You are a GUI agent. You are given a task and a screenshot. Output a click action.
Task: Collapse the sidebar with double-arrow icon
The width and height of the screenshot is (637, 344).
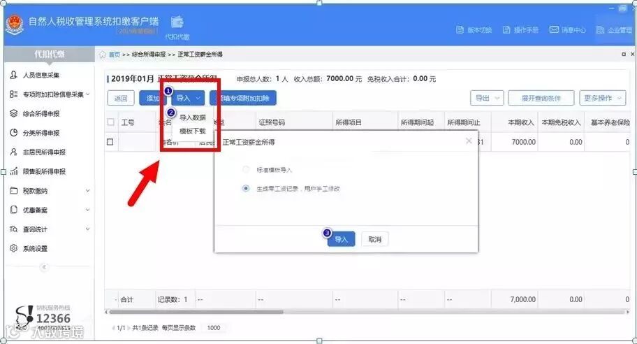[x=44, y=267]
